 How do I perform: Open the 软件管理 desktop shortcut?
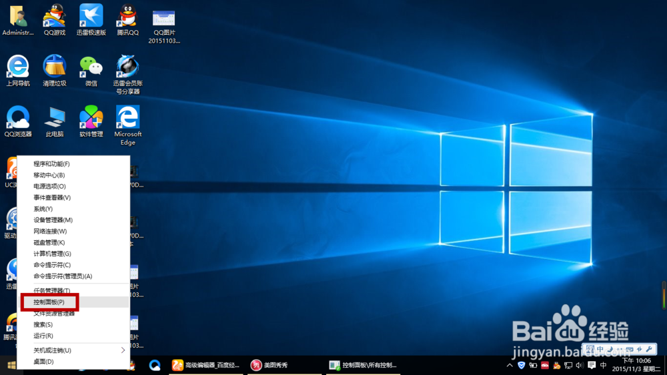91,121
